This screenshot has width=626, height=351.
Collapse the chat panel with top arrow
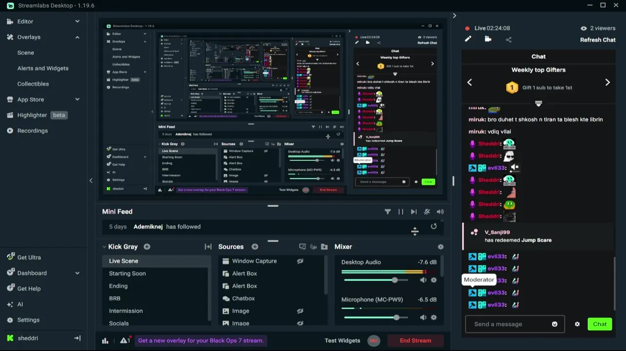[x=454, y=16]
